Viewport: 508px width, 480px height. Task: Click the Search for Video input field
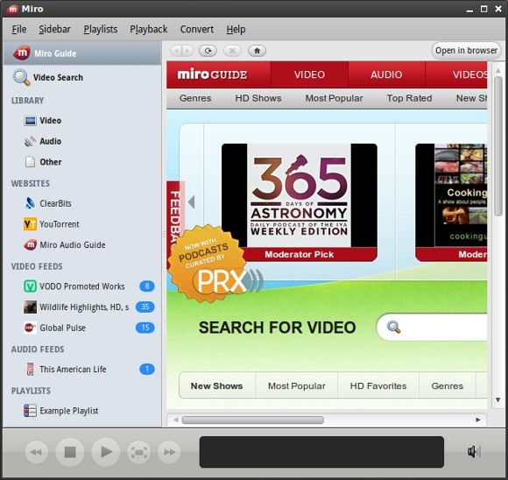434,327
